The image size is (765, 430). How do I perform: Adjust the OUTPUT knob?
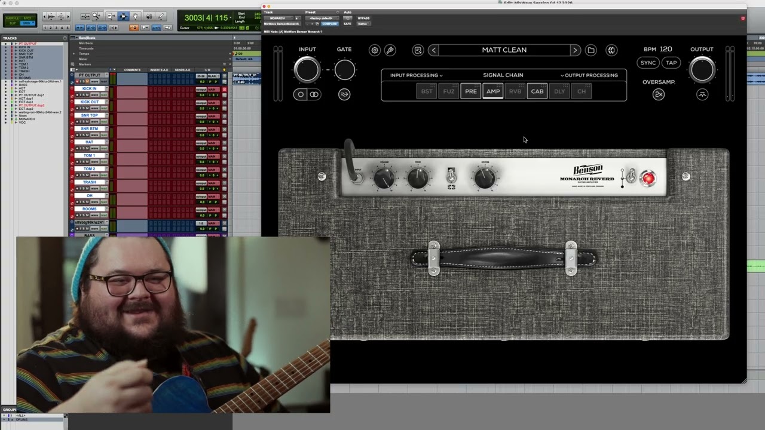[702, 70]
